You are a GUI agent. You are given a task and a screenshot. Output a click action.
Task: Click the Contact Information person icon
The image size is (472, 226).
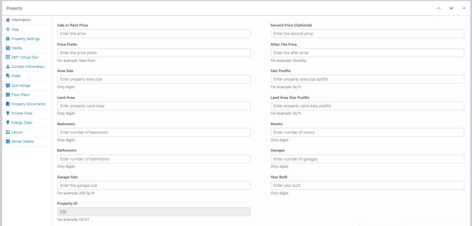(8, 67)
